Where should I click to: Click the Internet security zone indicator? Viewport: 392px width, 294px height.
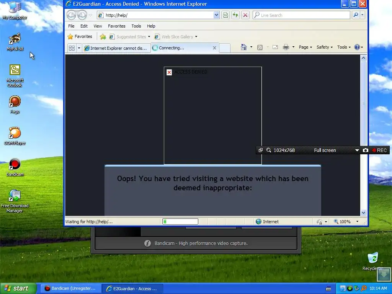pos(267,222)
